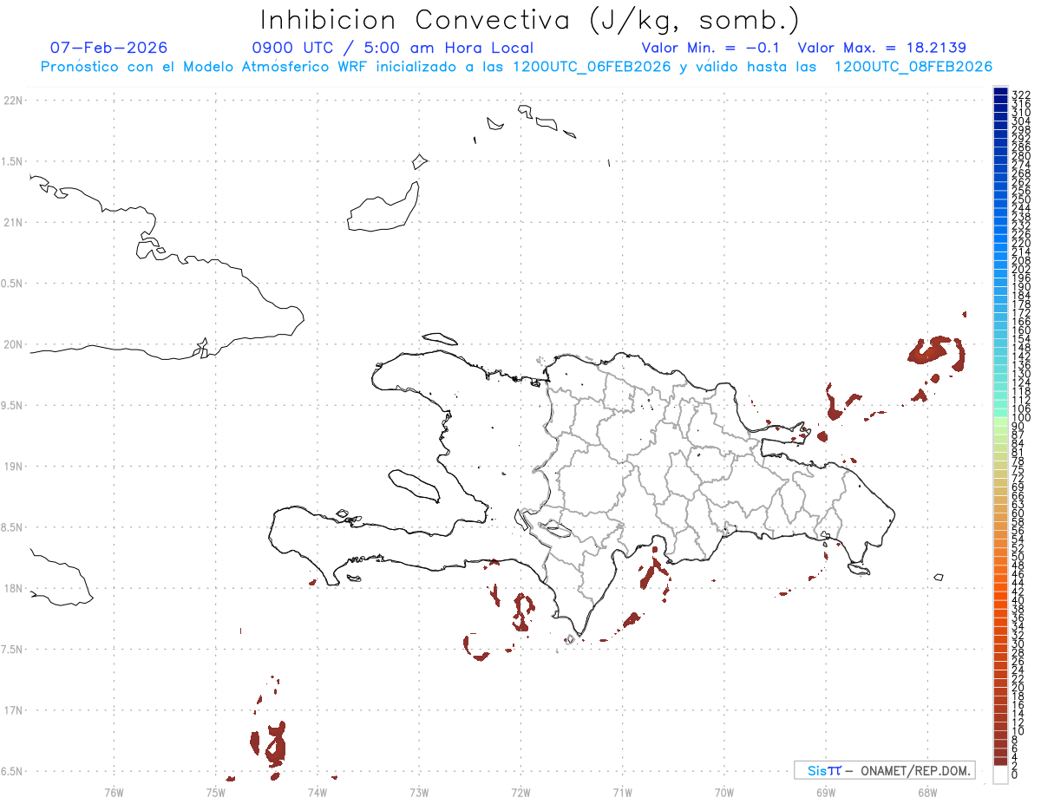Click the colorbar label '0' at bottom
The width and height of the screenshot is (1041, 804).
tap(1015, 774)
